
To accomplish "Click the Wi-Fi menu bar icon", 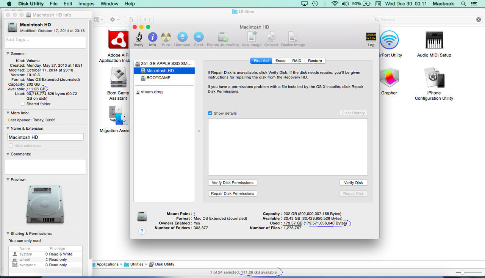I will coord(335,4).
